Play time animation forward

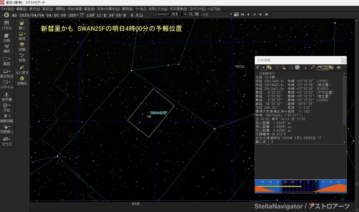click(261, 14)
